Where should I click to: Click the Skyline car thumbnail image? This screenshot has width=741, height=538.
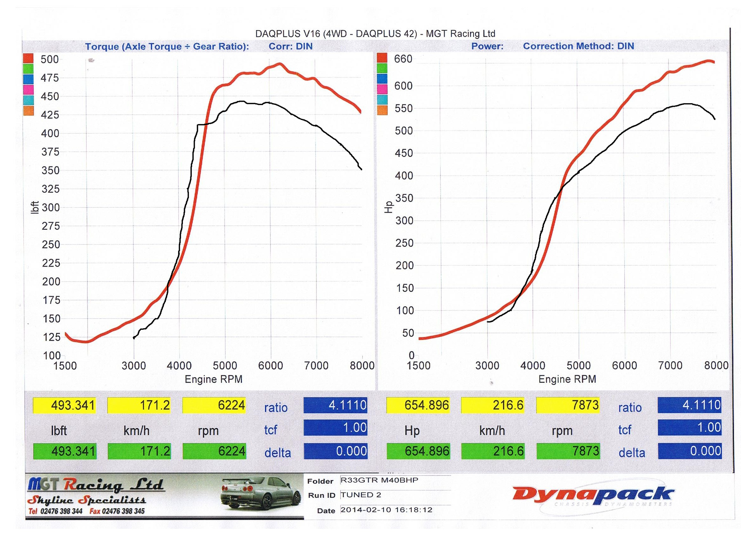(x=261, y=493)
